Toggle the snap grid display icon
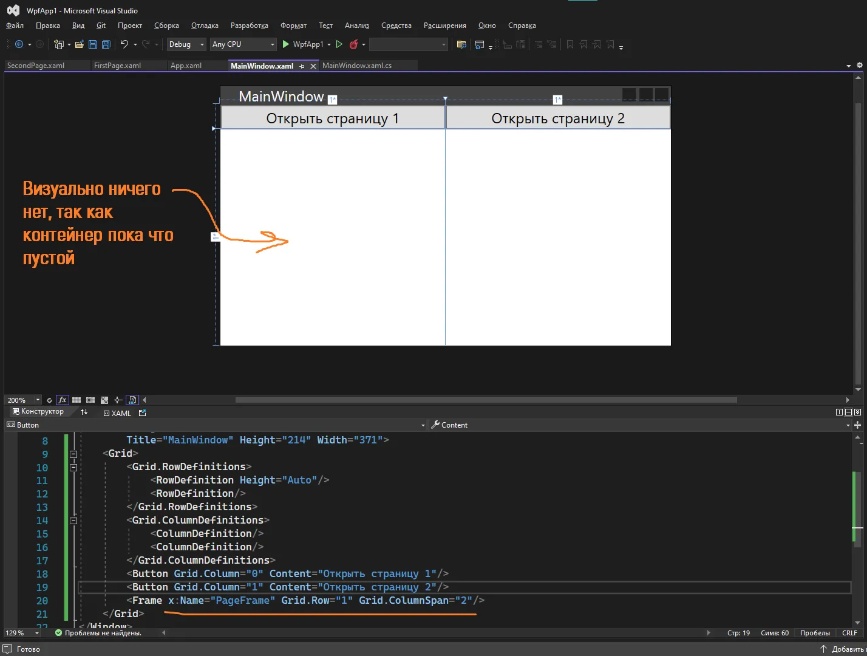The height and width of the screenshot is (656, 867). click(x=76, y=400)
